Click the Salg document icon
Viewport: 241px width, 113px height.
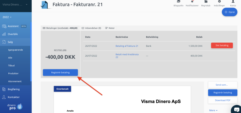tap(4, 42)
